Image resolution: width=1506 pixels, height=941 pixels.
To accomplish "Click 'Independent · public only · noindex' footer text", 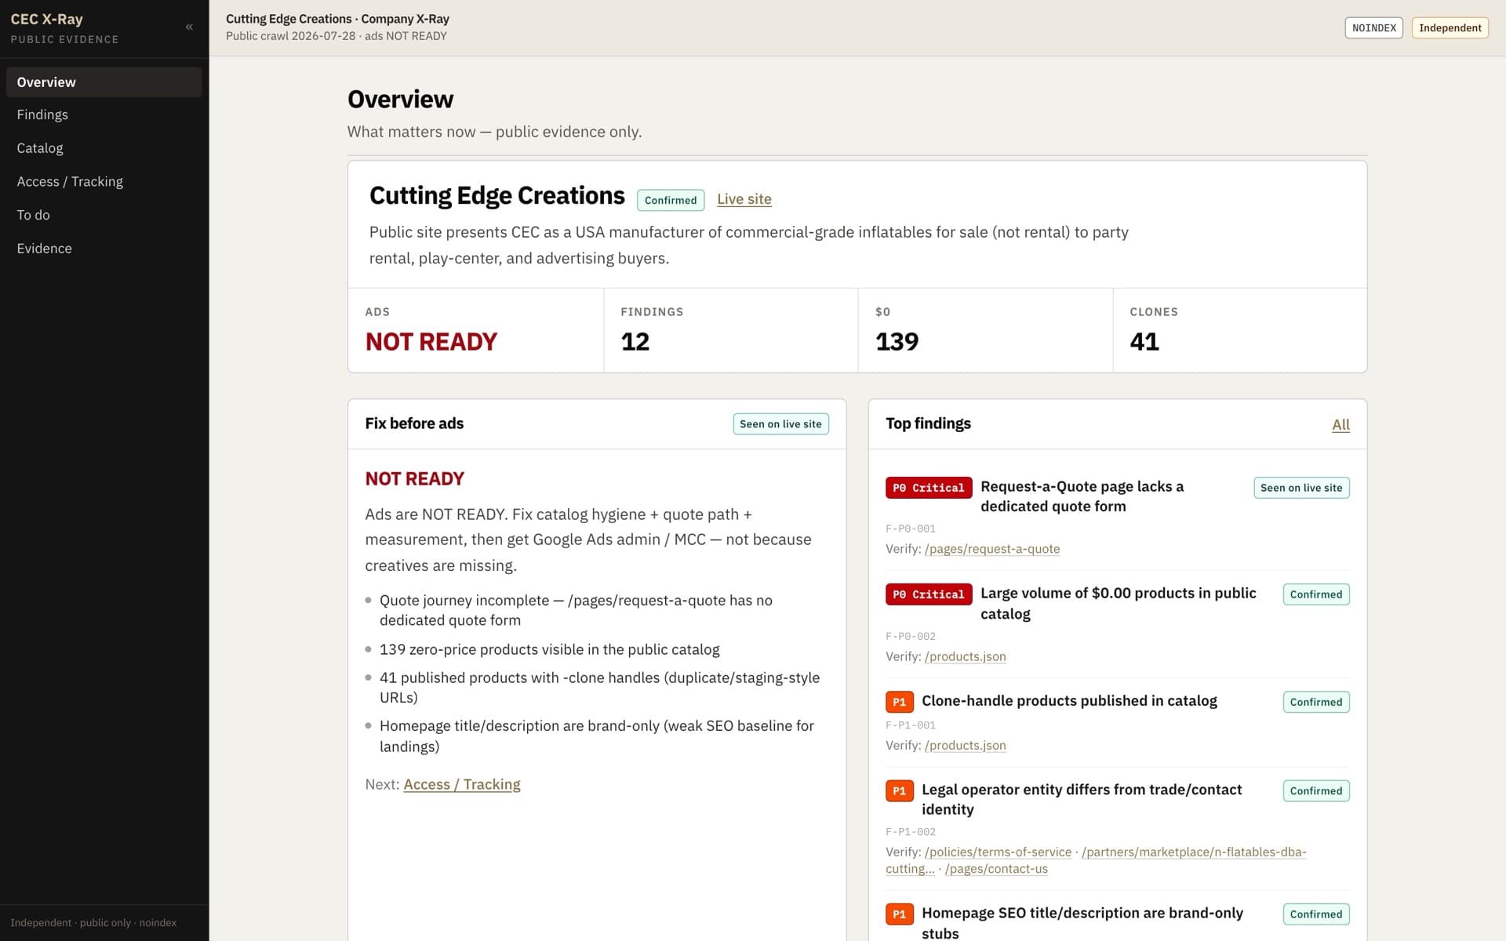I will (x=93, y=923).
